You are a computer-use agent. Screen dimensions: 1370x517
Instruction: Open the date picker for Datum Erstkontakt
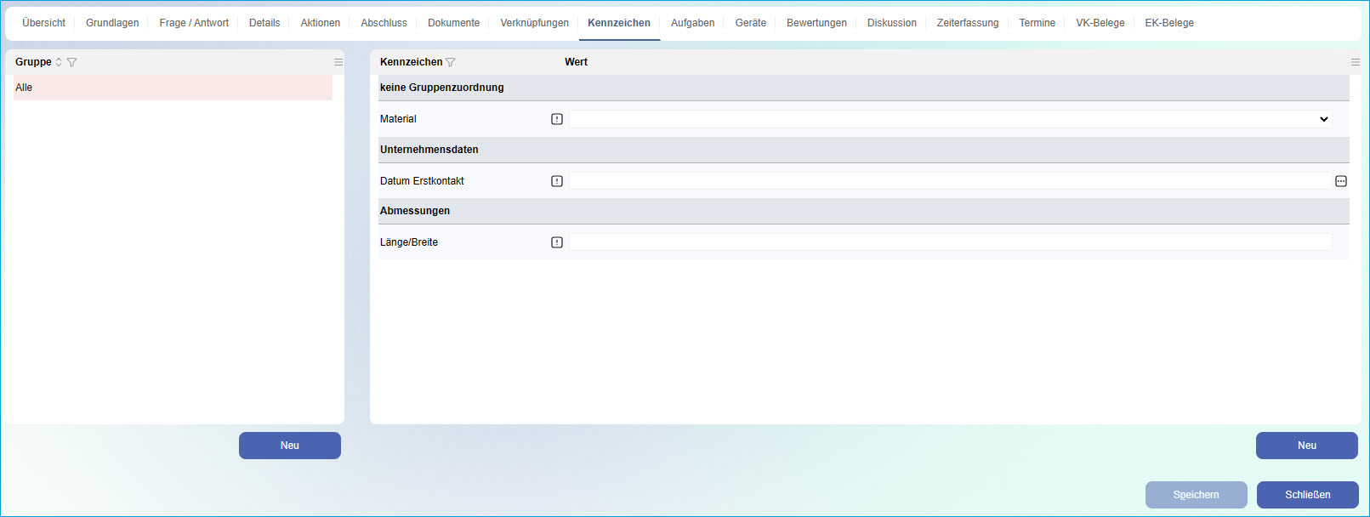coord(1341,181)
